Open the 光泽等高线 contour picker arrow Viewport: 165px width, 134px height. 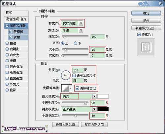click(x=71, y=88)
